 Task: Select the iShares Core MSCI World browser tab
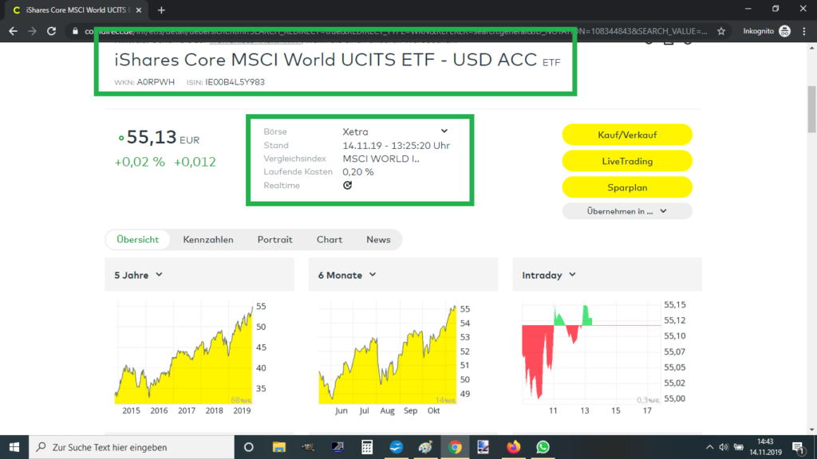(76, 10)
